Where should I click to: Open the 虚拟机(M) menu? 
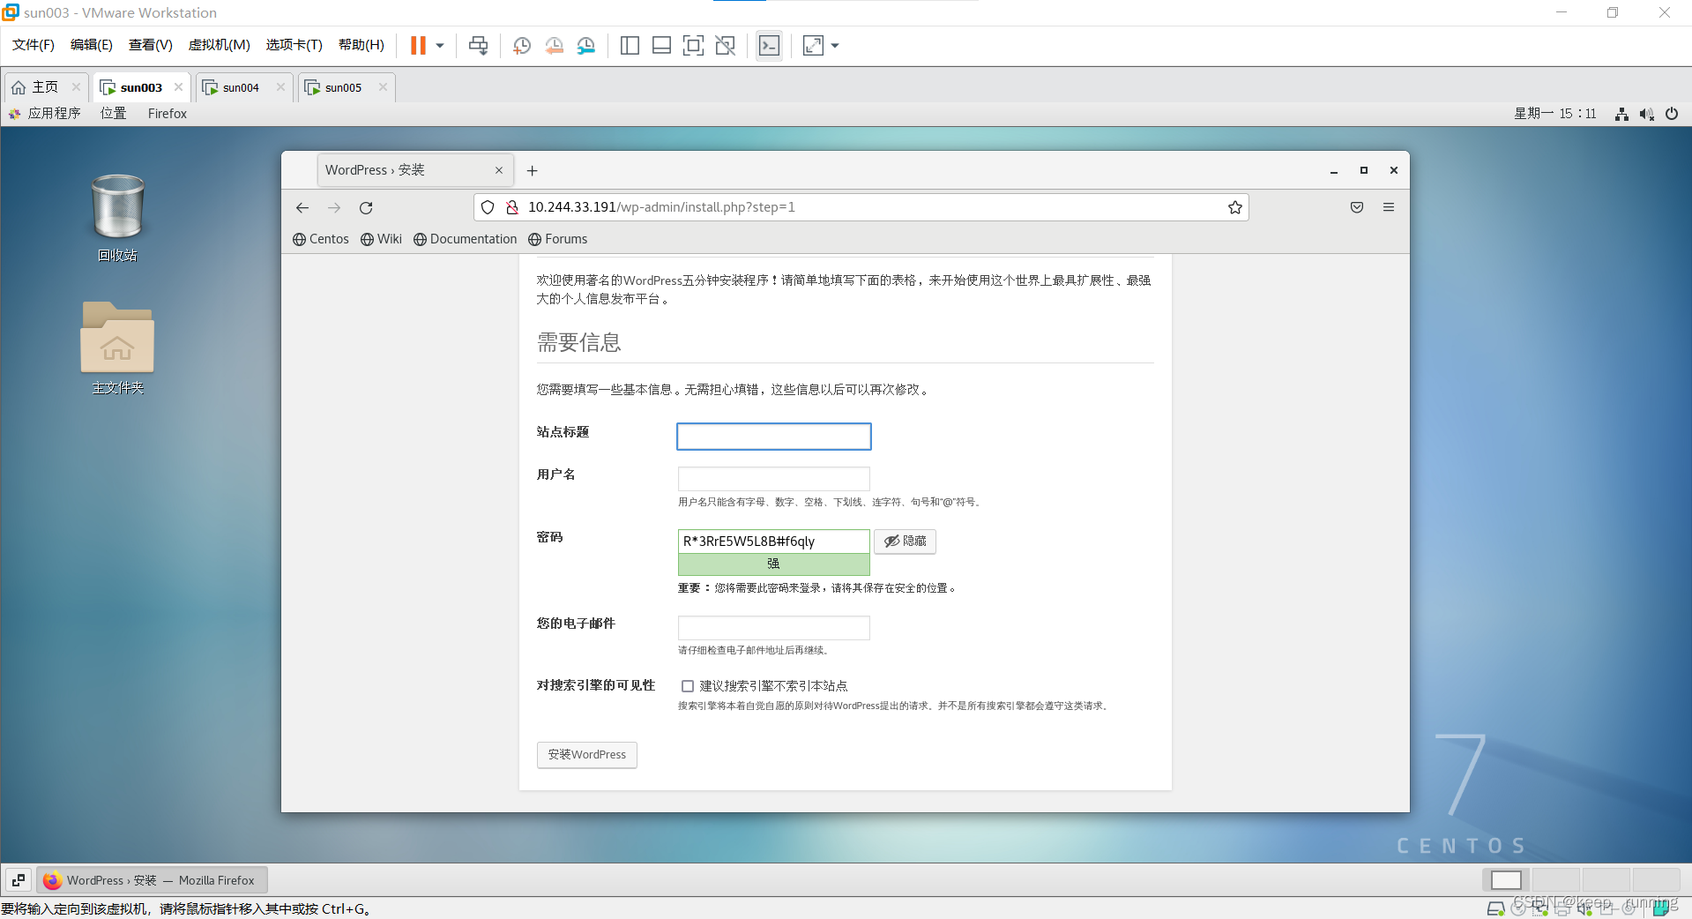pyautogui.click(x=220, y=45)
